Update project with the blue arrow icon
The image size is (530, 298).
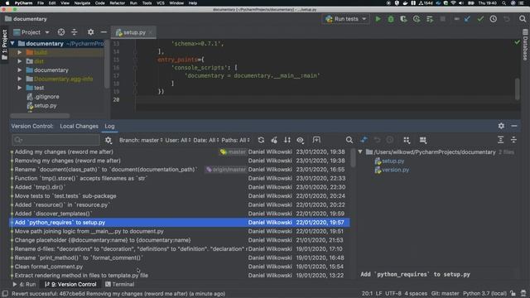[x=467, y=19]
